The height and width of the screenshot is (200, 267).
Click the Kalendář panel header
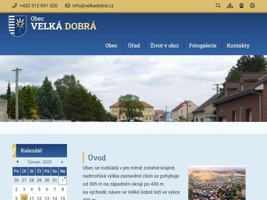[x=40, y=151]
